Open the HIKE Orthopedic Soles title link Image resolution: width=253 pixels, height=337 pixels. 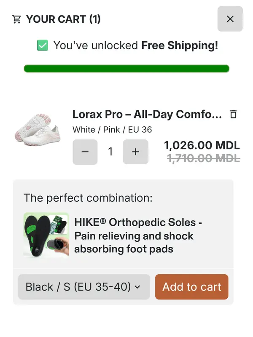click(138, 235)
